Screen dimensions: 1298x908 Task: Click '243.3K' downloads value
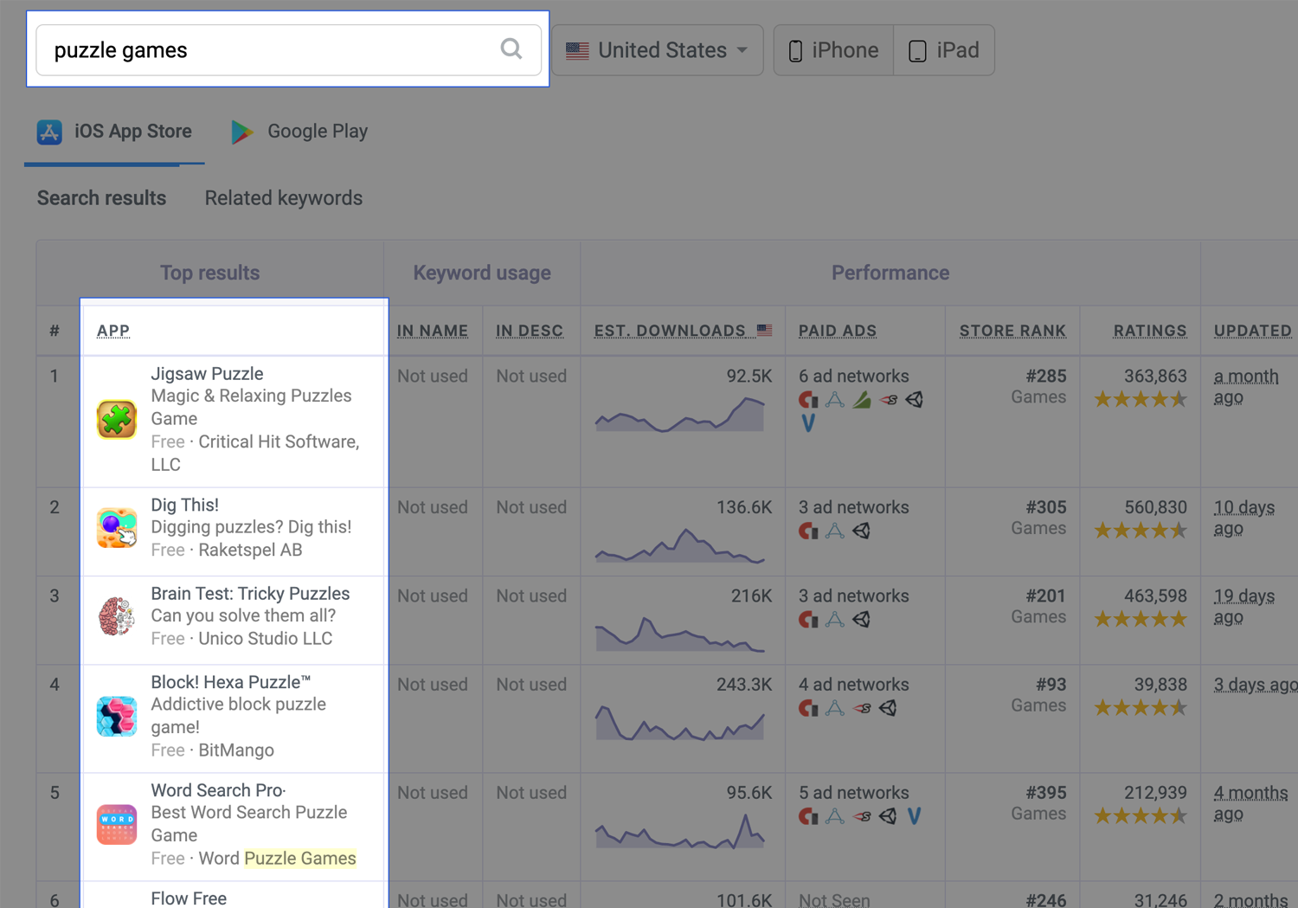pos(744,685)
